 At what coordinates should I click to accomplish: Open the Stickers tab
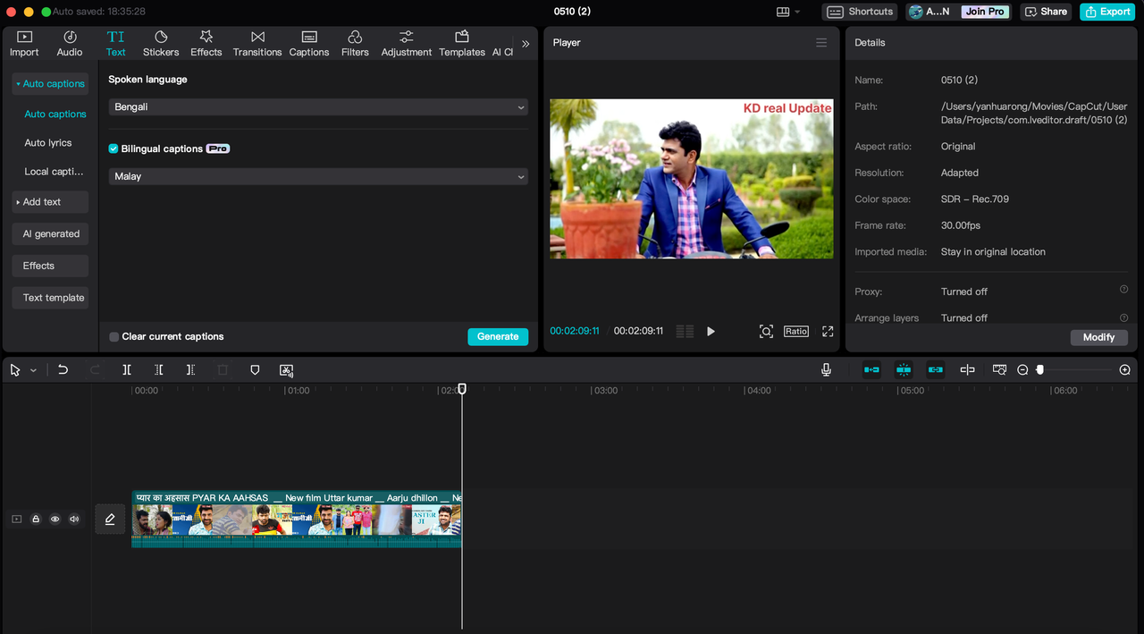(x=161, y=43)
